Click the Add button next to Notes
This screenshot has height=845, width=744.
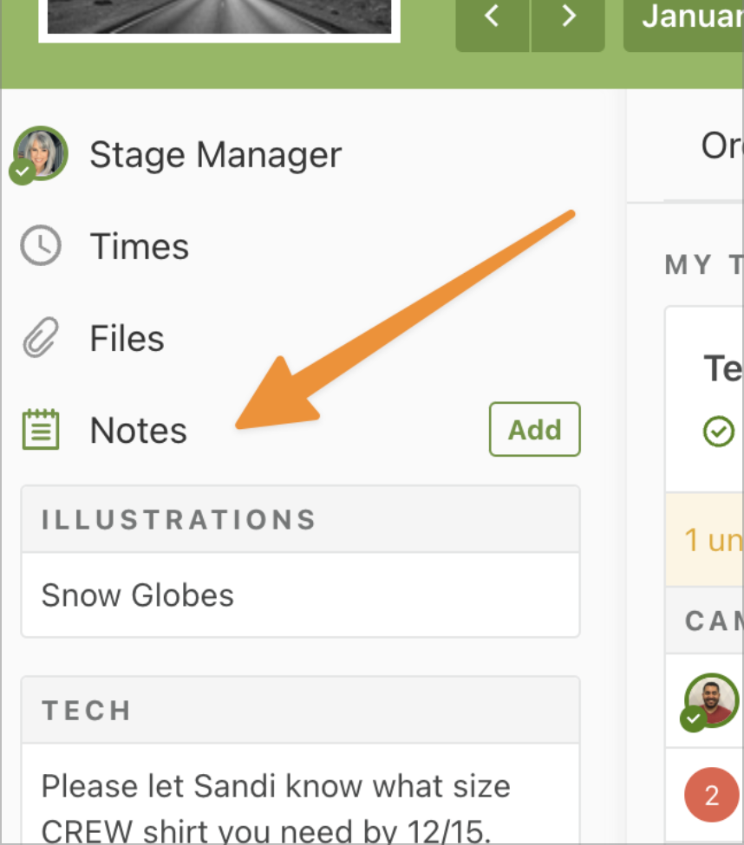point(535,429)
